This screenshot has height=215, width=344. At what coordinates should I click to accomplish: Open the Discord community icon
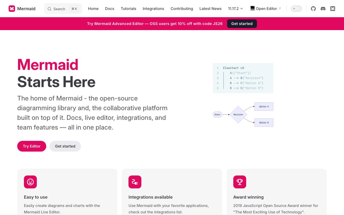point(323,9)
